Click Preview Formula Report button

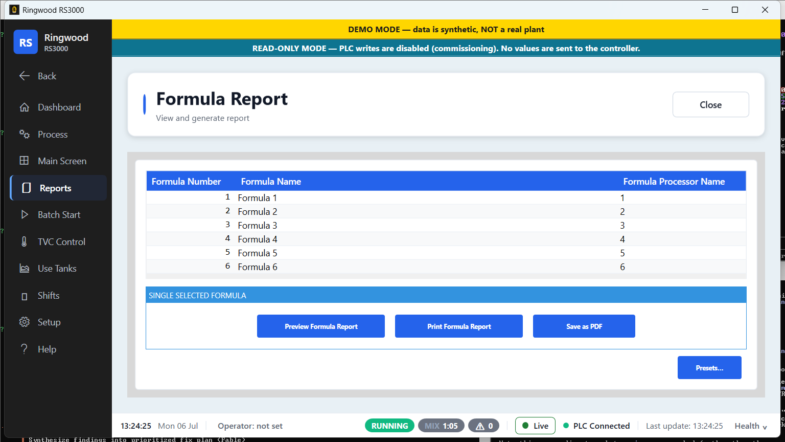pyautogui.click(x=321, y=326)
